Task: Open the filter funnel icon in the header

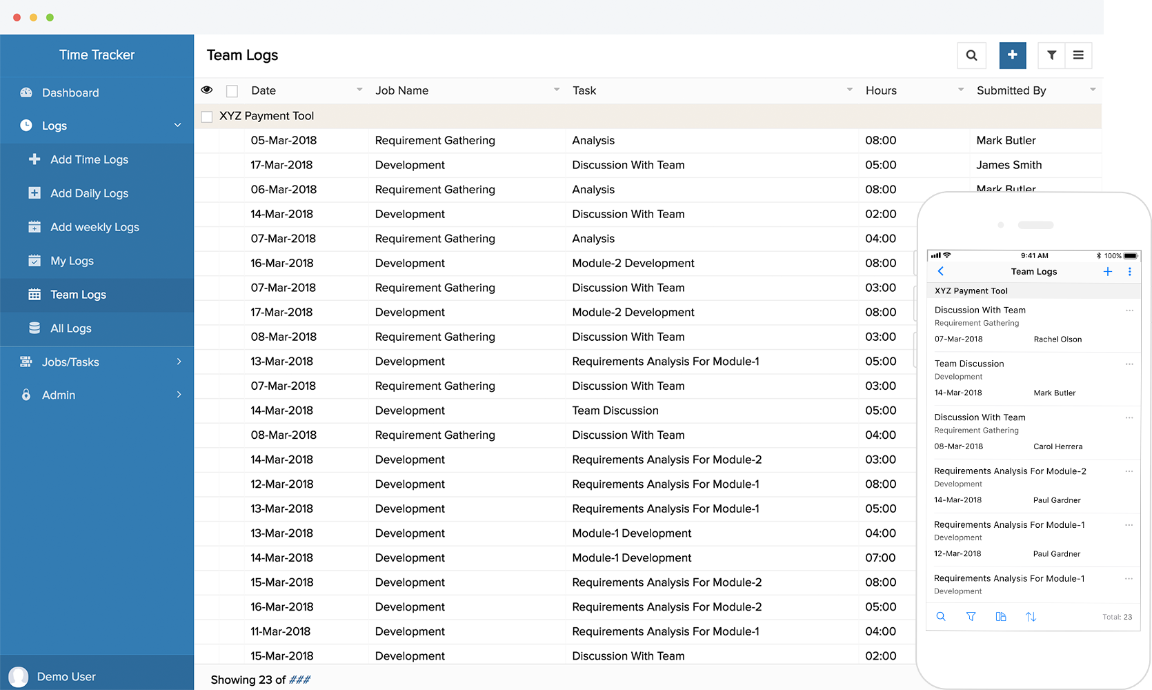Action: (1051, 55)
